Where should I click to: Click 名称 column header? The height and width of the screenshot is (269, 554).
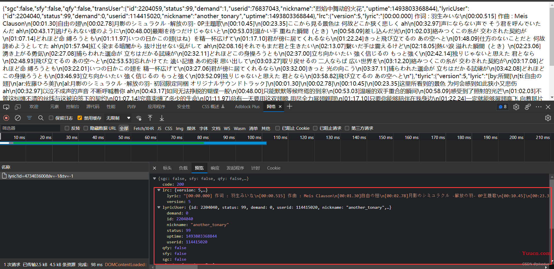click(x=74, y=167)
